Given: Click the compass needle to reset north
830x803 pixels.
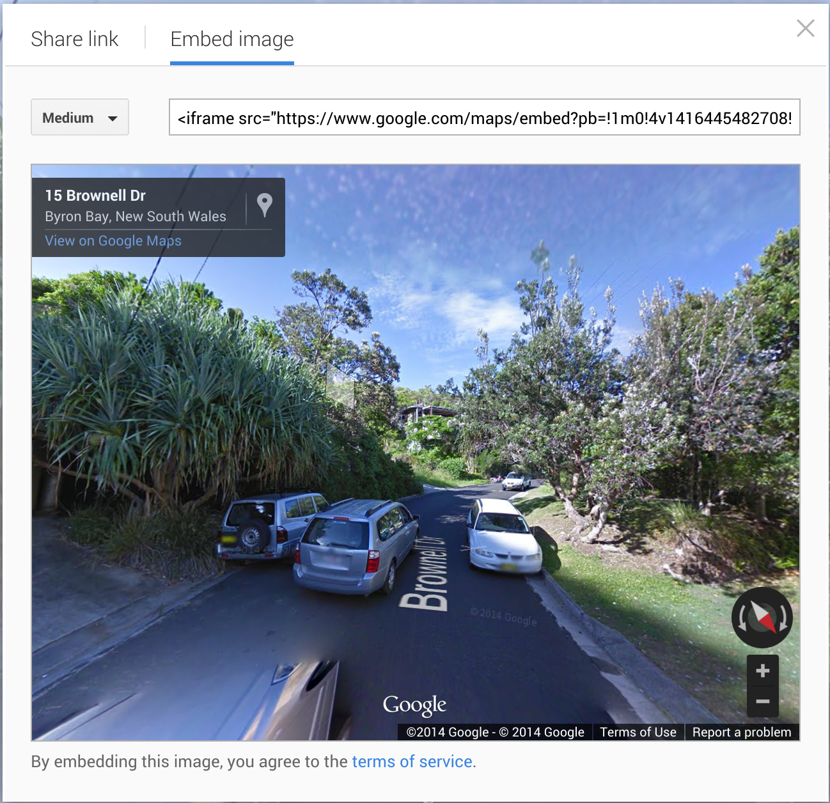Looking at the screenshot, I should point(762,618).
